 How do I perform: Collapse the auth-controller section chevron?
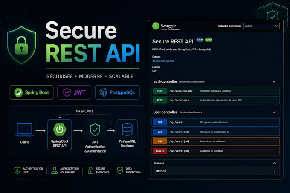coord(274,81)
